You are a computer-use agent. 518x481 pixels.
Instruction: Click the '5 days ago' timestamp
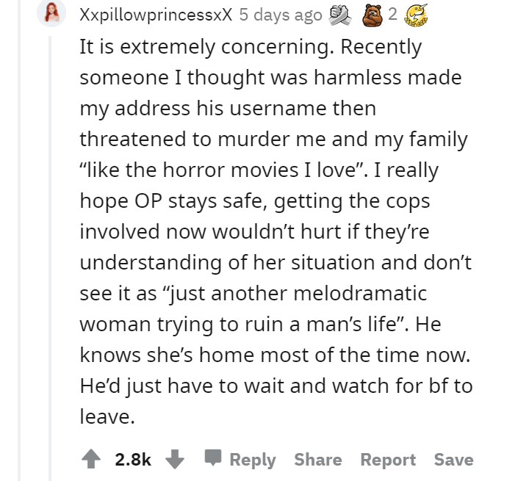point(281,15)
